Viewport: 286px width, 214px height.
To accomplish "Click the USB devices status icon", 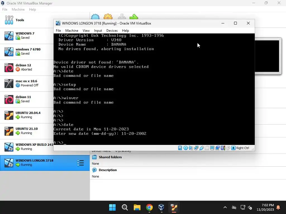I will [202, 148].
